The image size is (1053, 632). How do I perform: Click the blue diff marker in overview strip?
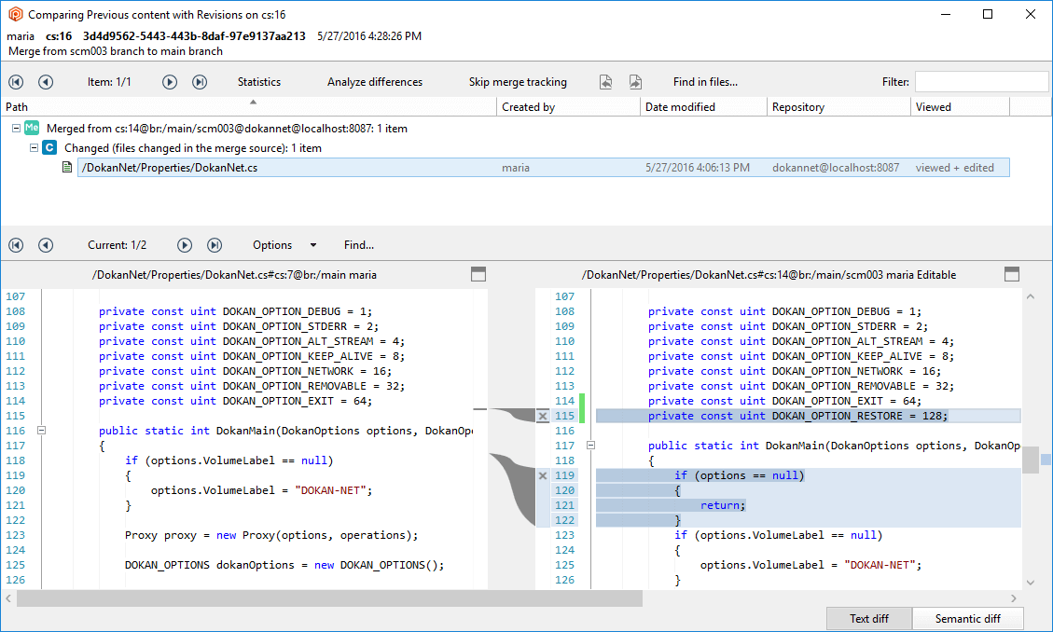(1046, 460)
